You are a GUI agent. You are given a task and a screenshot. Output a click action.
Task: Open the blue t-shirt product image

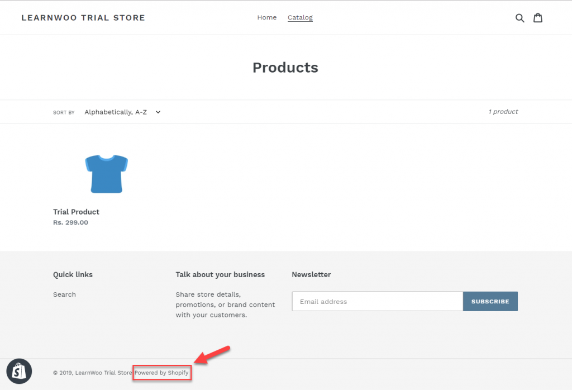107,174
